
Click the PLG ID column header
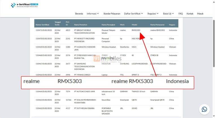pos(68,23)
